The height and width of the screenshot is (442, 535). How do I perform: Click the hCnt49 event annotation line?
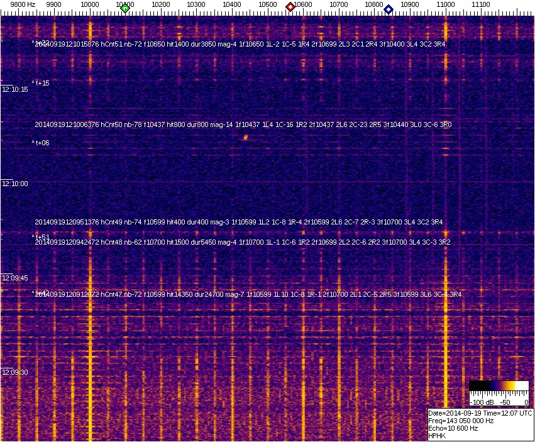coord(239,222)
